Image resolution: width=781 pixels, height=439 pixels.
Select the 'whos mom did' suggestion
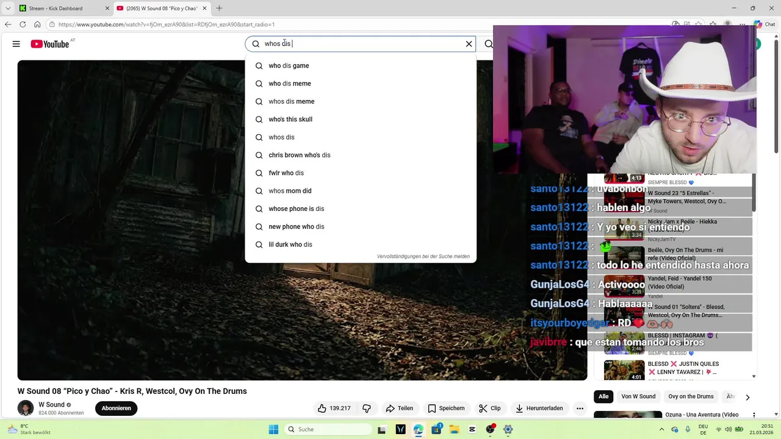tap(360, 191)
